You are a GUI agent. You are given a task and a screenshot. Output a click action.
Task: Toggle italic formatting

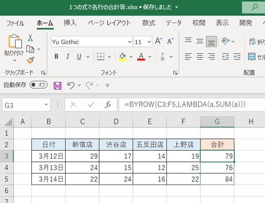68,57
